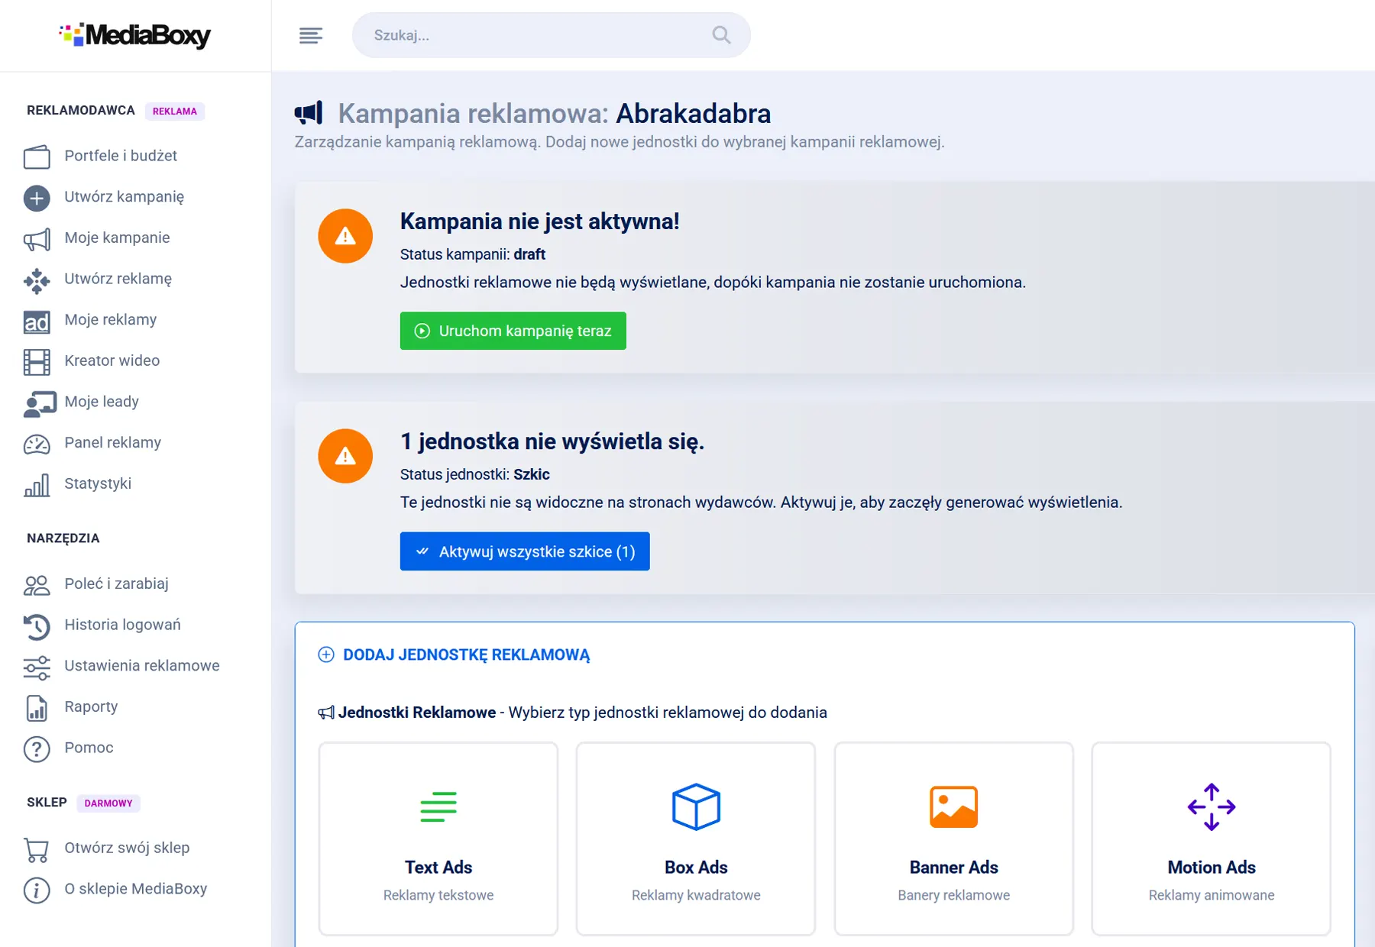Open Moje reklamy ad icon
The height and width of the screenshot is (947, 1375).
37,321
